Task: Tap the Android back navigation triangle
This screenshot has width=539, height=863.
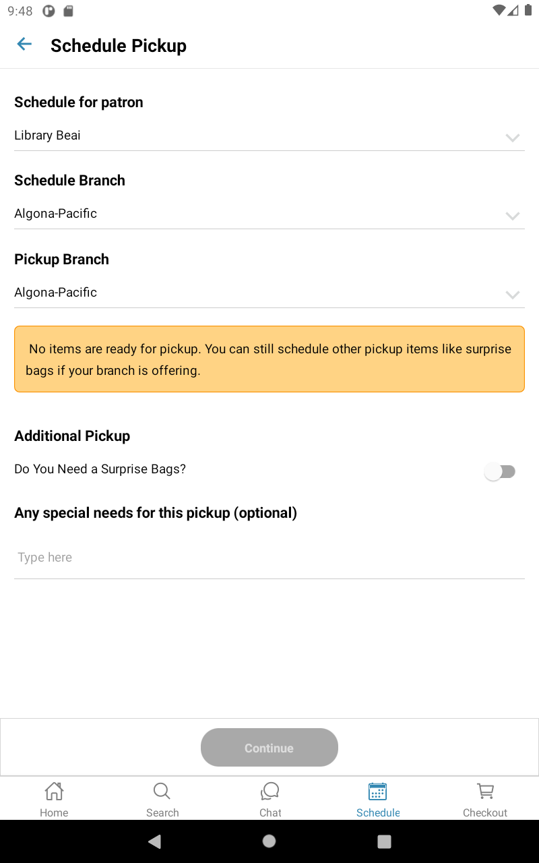Action: point(155,841)
